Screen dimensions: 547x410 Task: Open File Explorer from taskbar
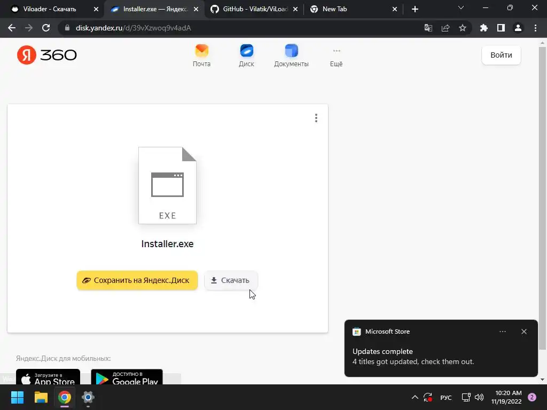[x=41, y=397]
